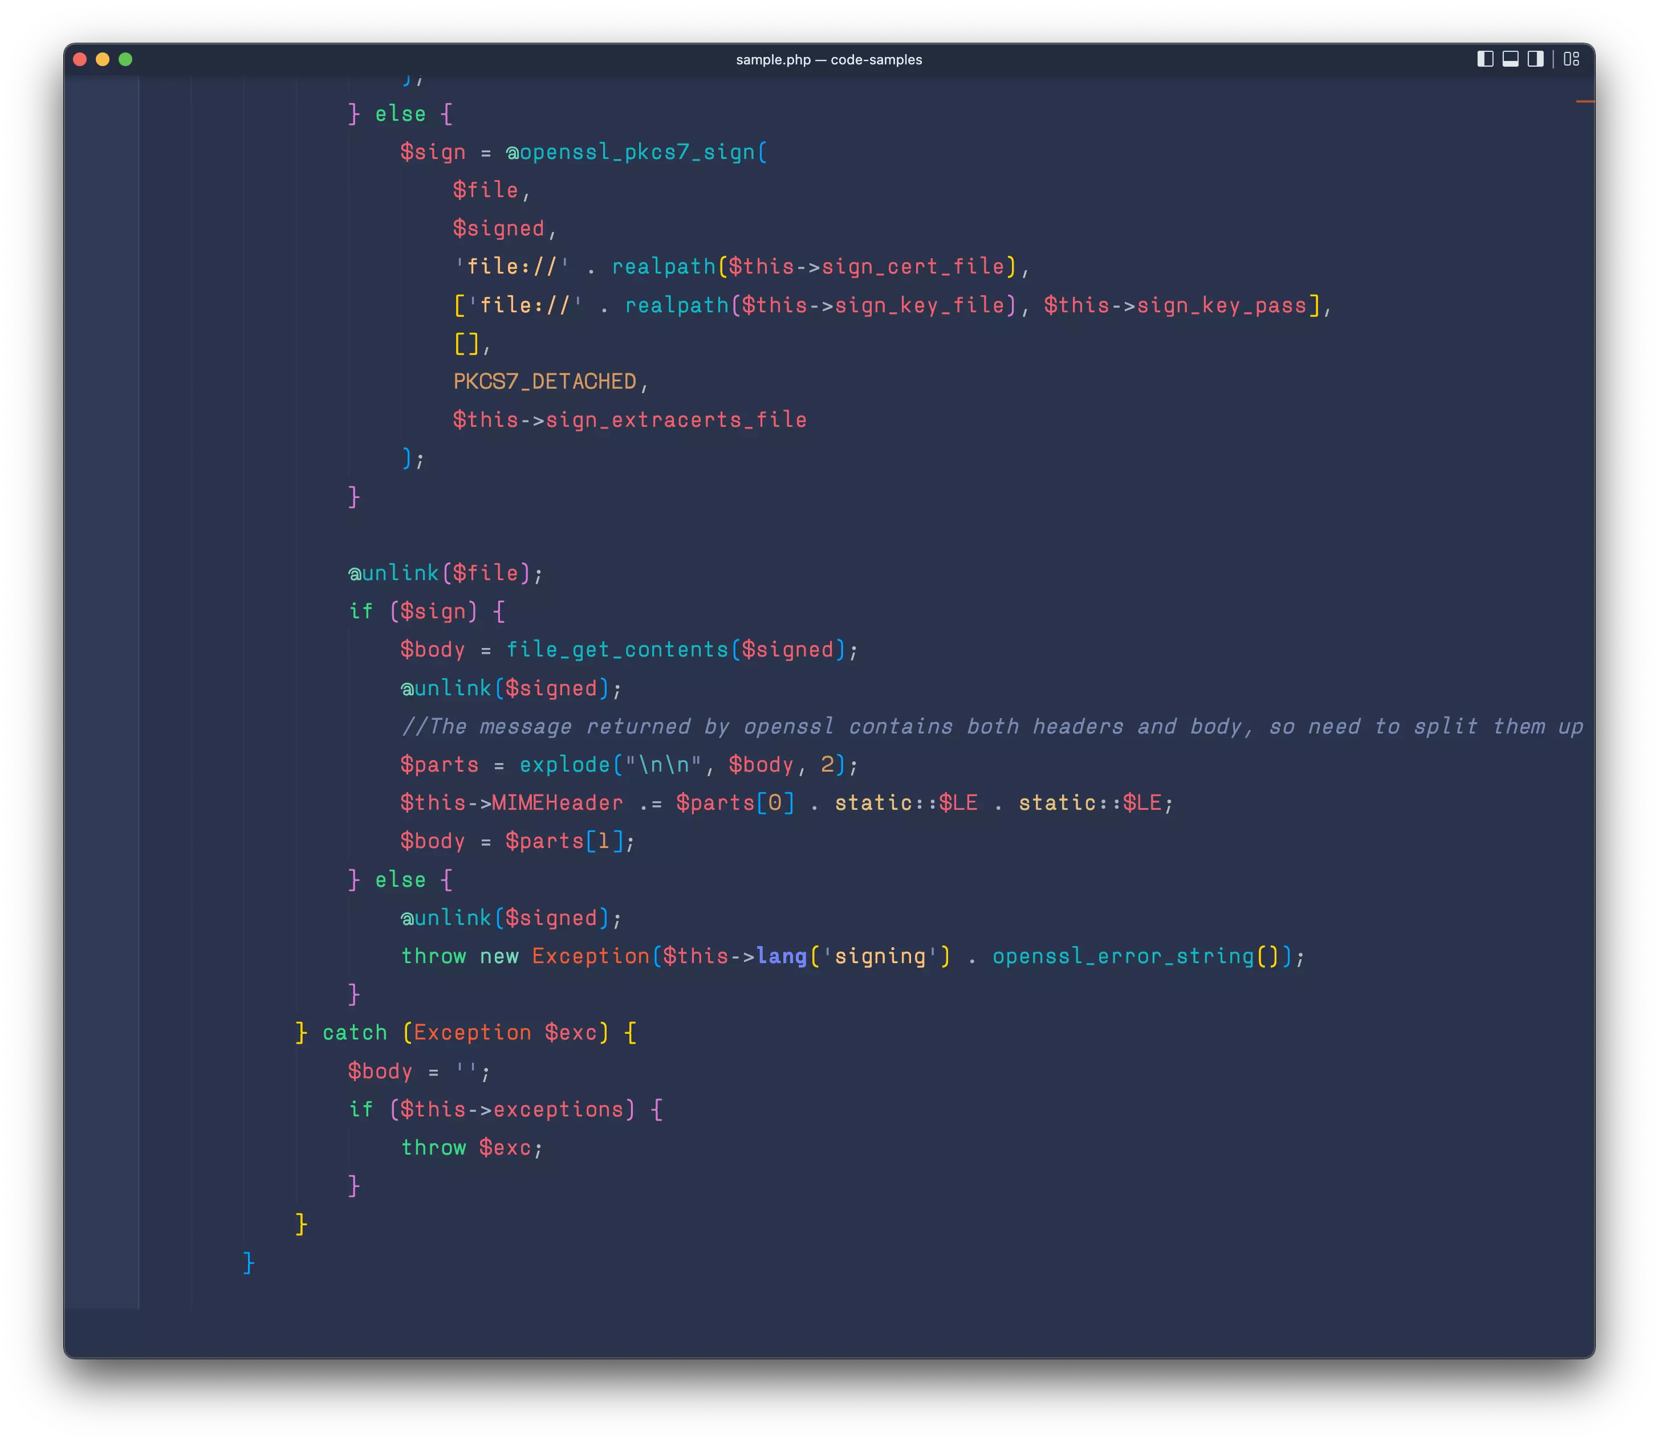Open the customize layout icon
The width and height of the screenshot is (1659, 1443).
coord(1571,59)
